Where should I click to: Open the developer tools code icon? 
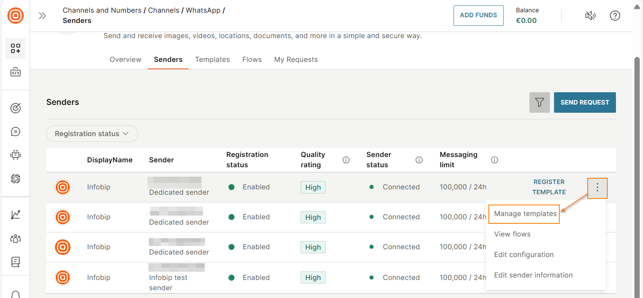(16, 73)
